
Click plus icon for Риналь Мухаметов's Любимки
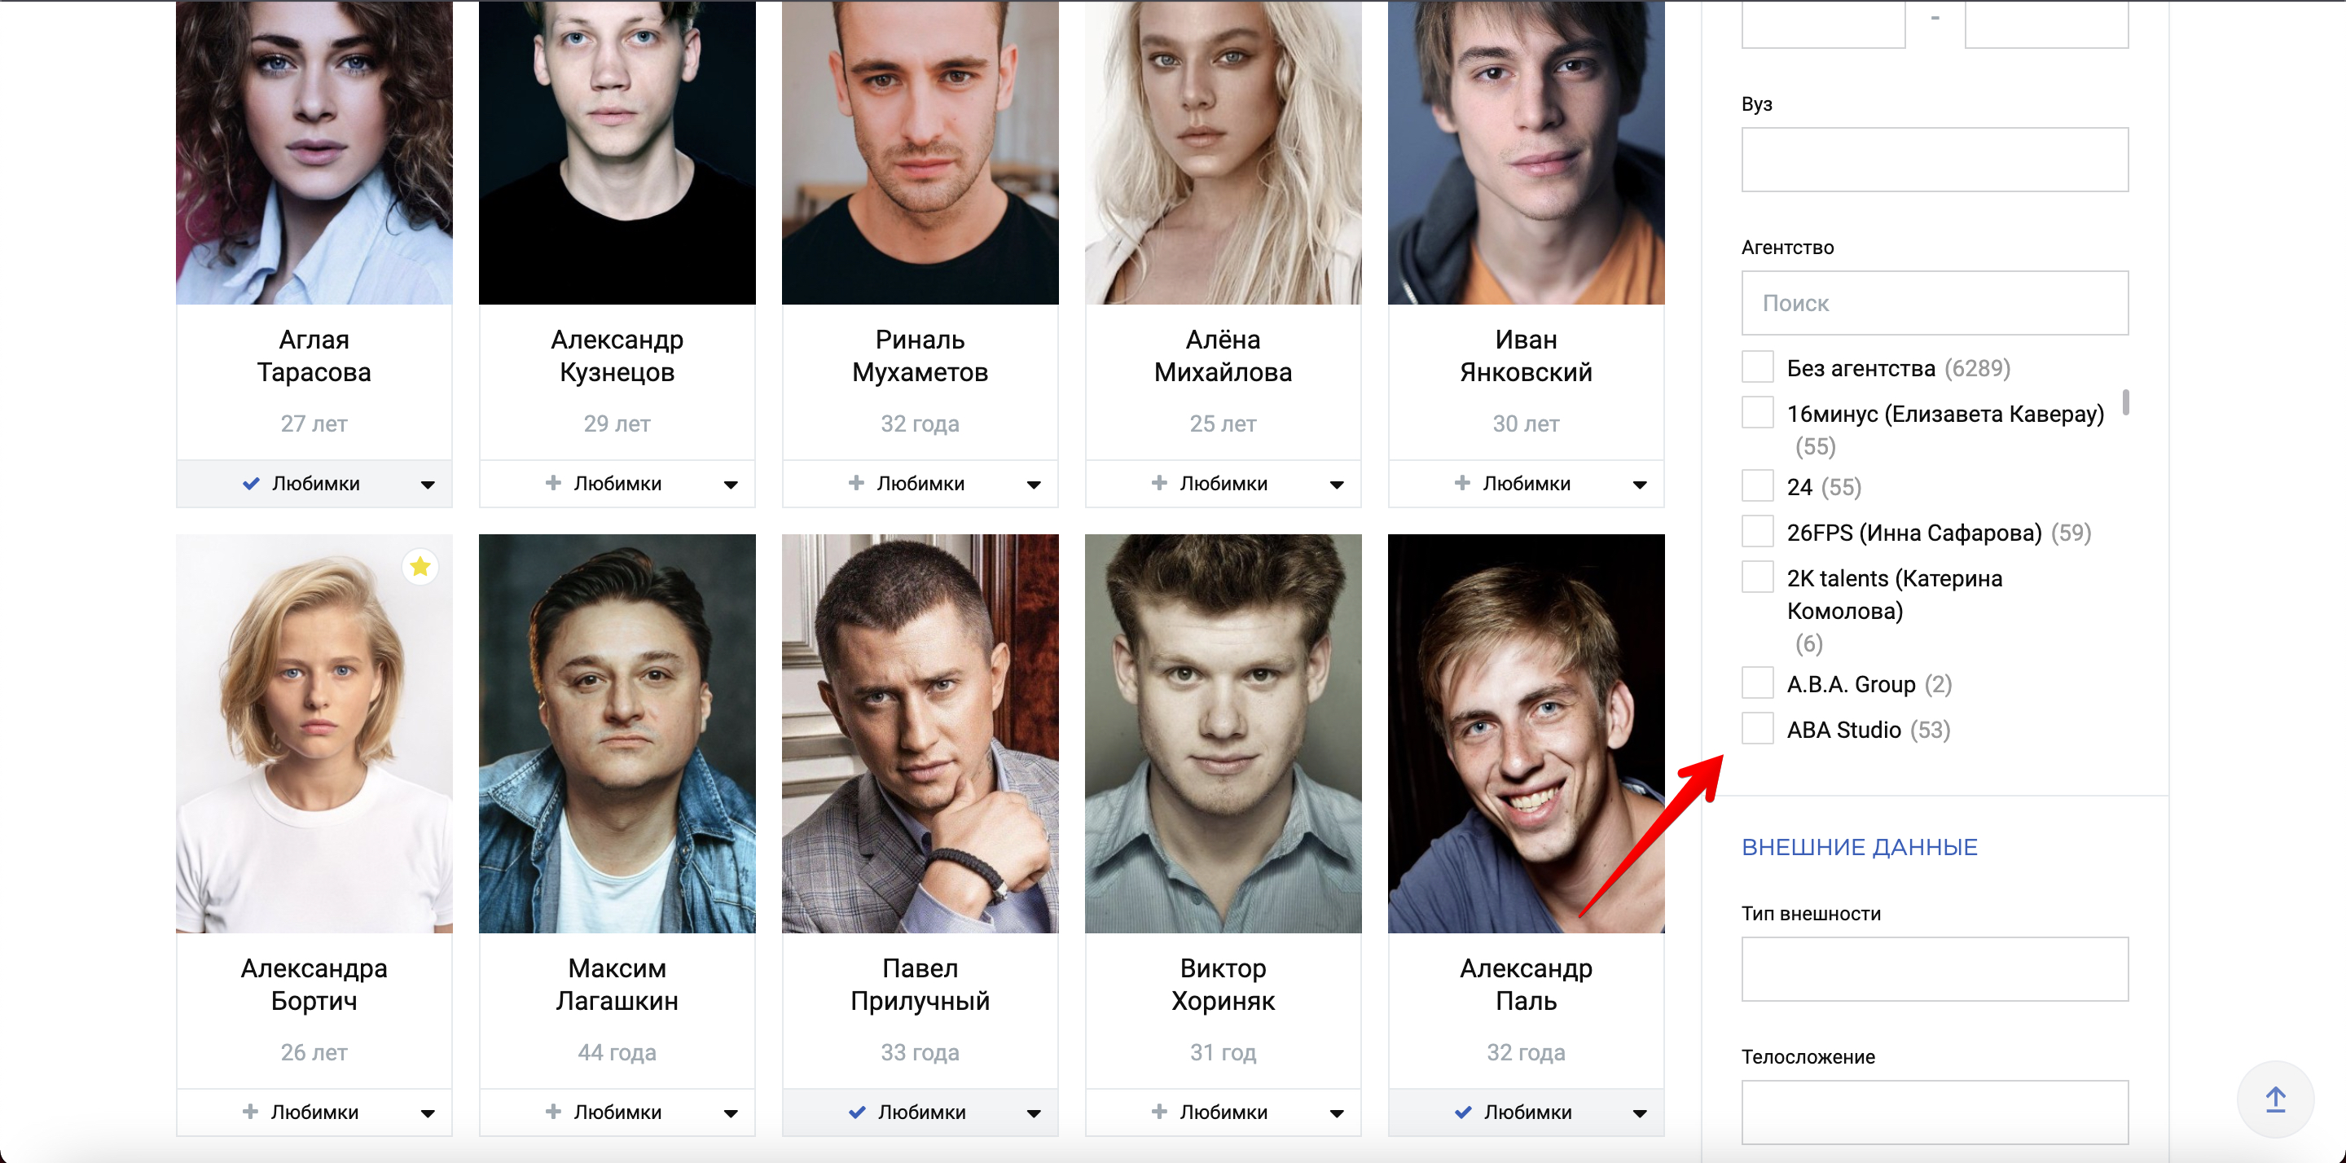856,483
